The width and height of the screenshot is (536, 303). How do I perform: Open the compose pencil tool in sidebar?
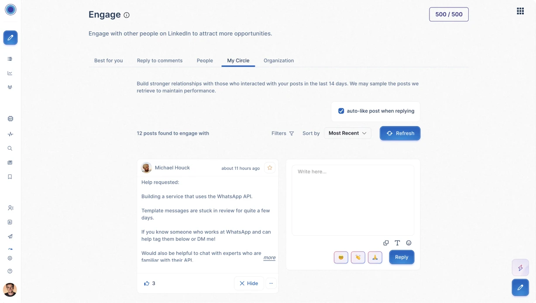[x=10, y=38]
